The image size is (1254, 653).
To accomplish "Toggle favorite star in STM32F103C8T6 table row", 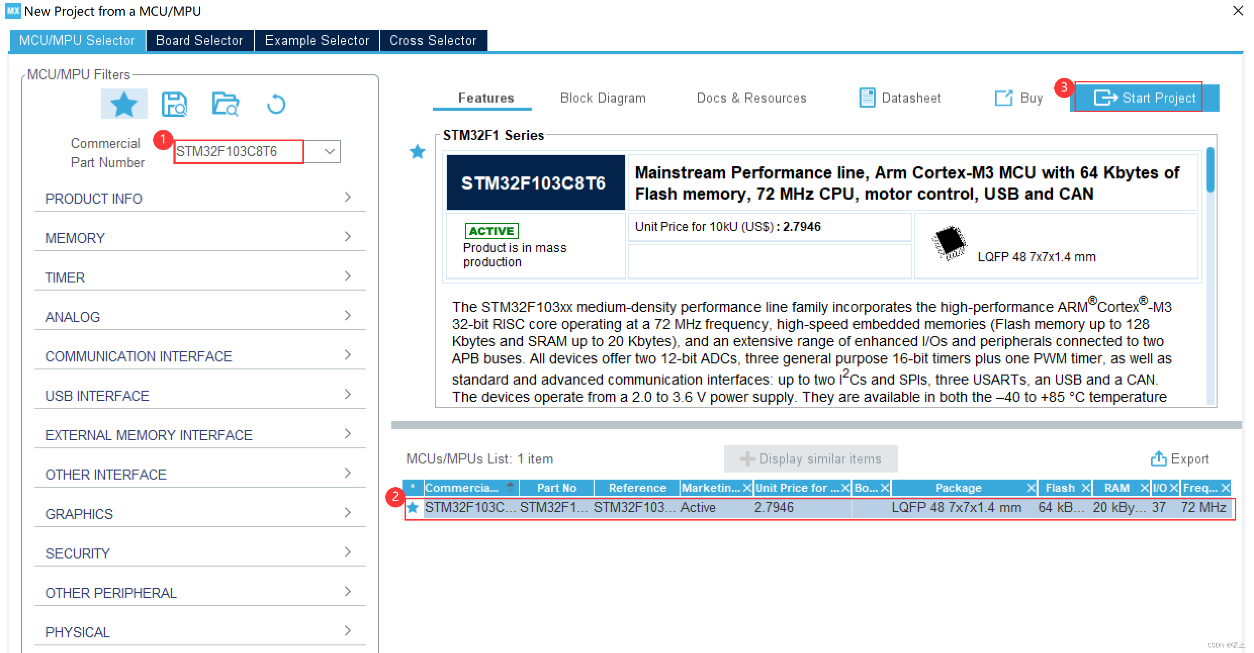I will click(x=413, y=507).
